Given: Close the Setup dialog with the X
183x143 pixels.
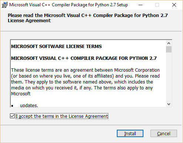Looking at the screenshot, I should (174, 5).
